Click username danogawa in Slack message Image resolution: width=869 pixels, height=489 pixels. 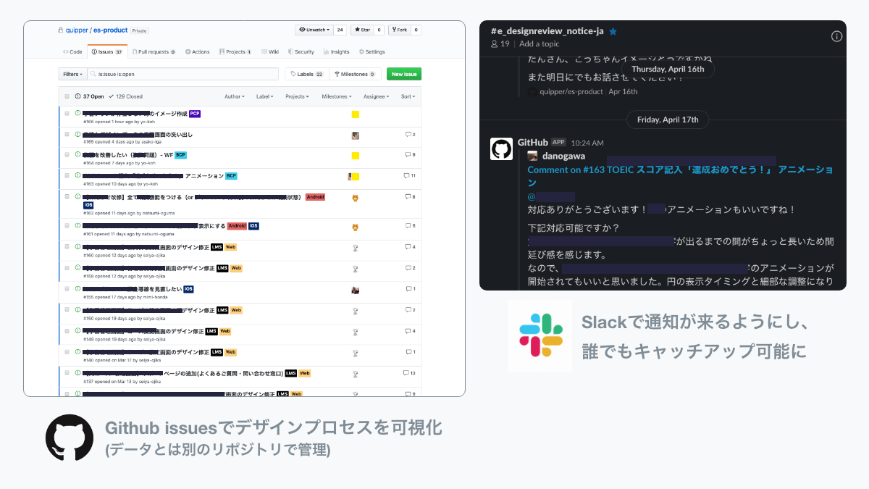point(564,156)
